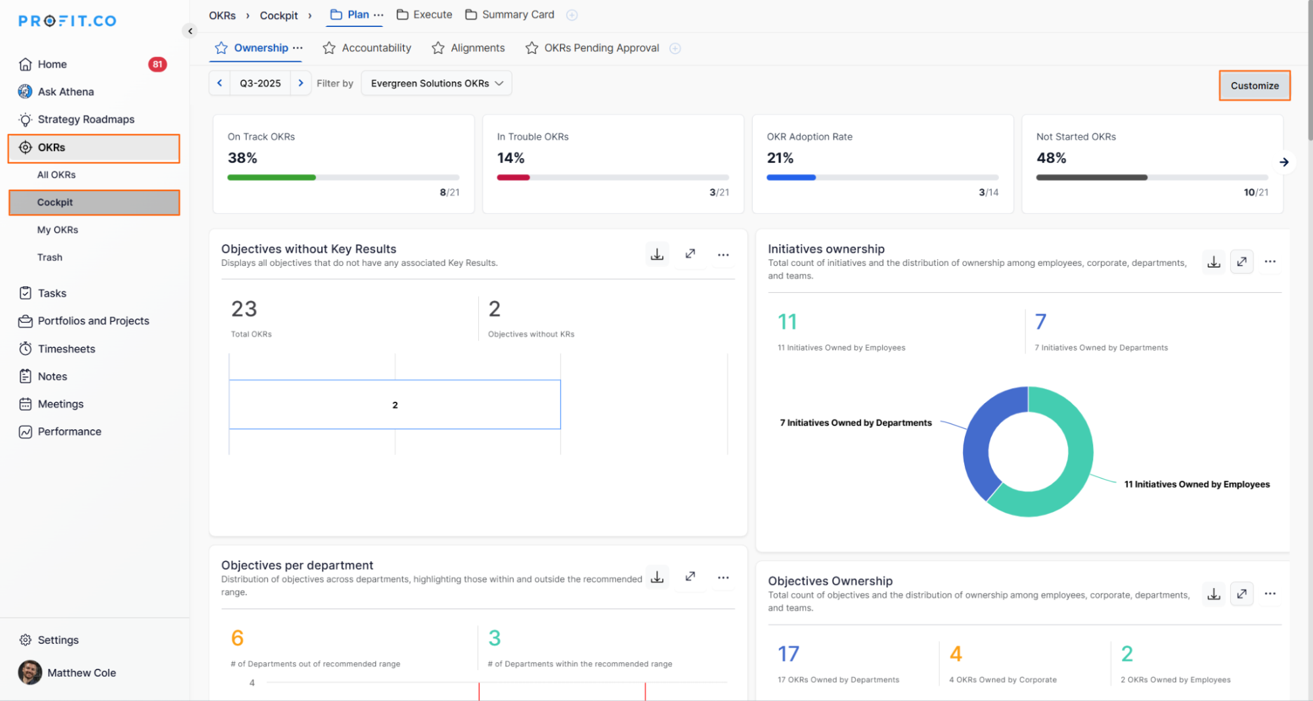This screenshot has width=1313, height=701.
Task: Toggle the star on OKRs Pending Approval
Action: (x=532, y=48)
